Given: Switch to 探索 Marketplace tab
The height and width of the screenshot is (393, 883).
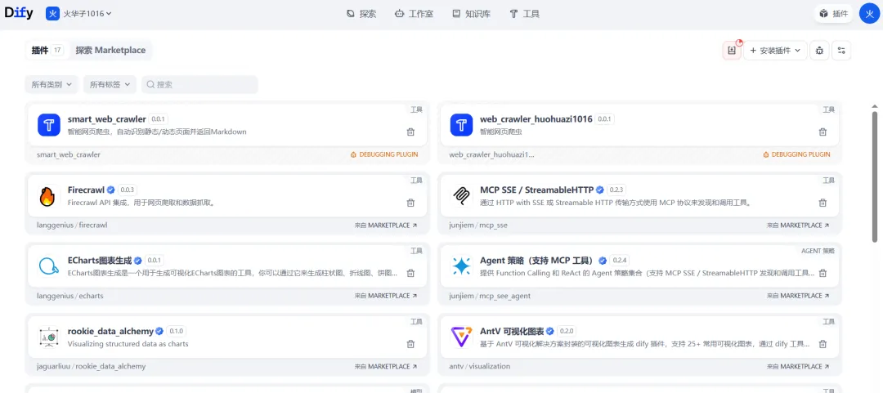Looking at the screenshot, I should [x=111, y=50].
